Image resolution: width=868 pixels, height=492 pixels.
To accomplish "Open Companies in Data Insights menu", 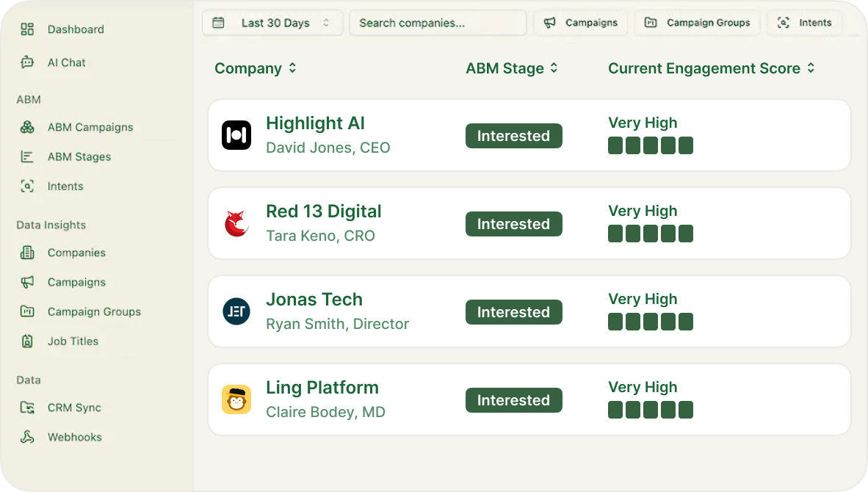I will [x=76, y=253].
